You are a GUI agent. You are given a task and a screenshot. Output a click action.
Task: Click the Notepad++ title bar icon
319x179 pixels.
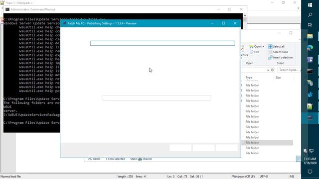(x=2, y=3)
